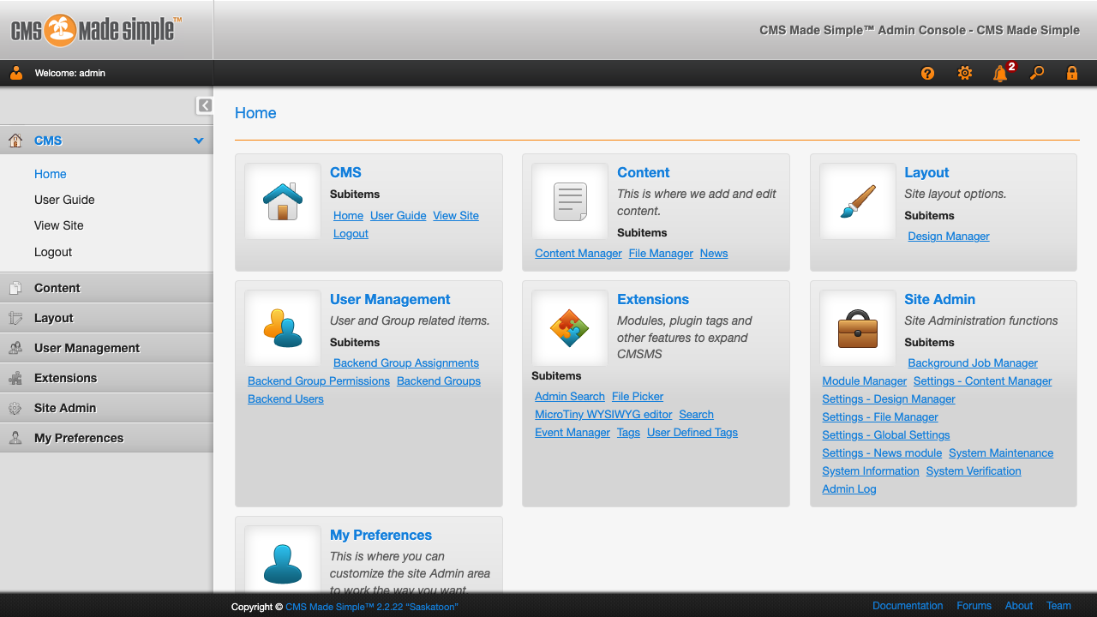Image resolution: width=1097 pixels, height=617 pixels.
Task: Expand the Content sidebar section
Action: click(106, 288)
